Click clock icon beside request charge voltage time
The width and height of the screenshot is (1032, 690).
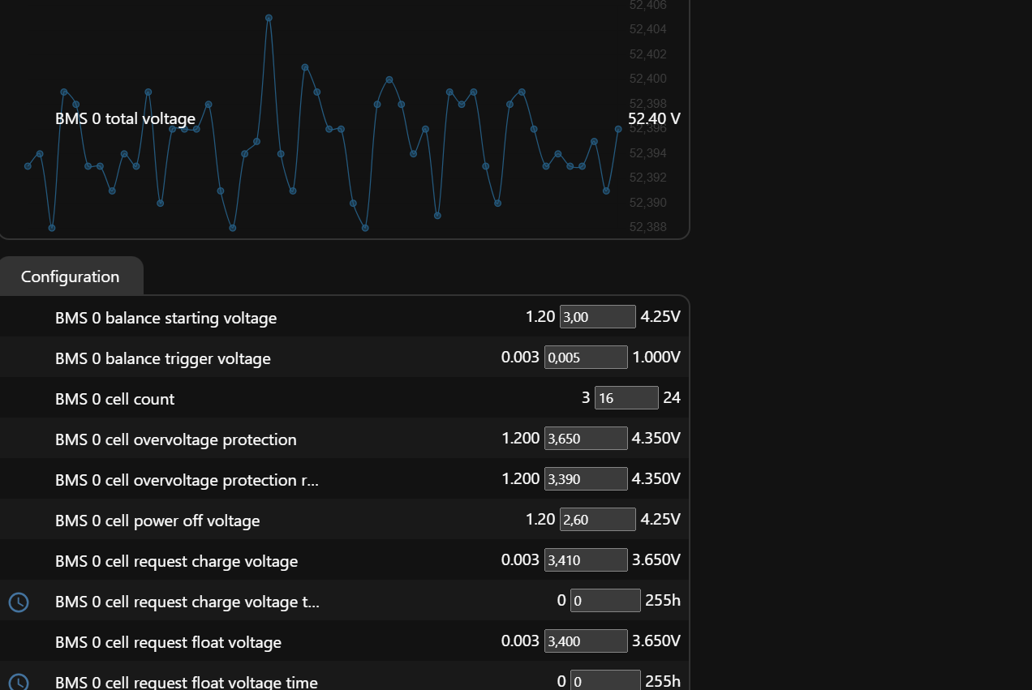pyautogui.click(x=19, y=602)
